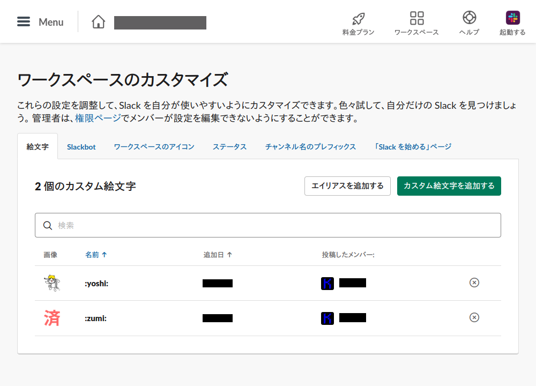
Task: Click the 画像 column header
Action: point(50,255)
